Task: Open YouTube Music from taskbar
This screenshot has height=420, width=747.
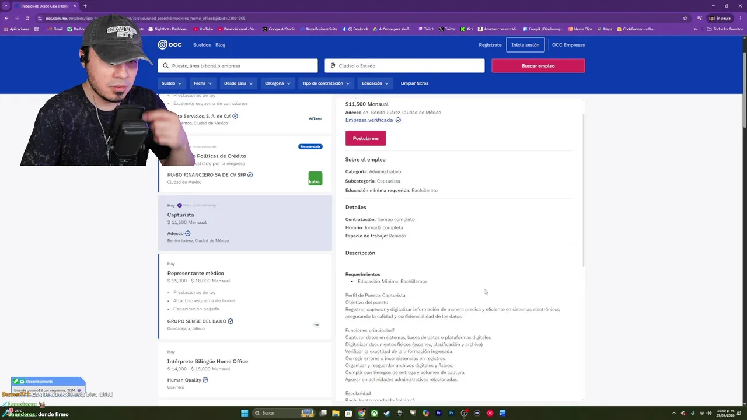Action: [x=490, y=413]
